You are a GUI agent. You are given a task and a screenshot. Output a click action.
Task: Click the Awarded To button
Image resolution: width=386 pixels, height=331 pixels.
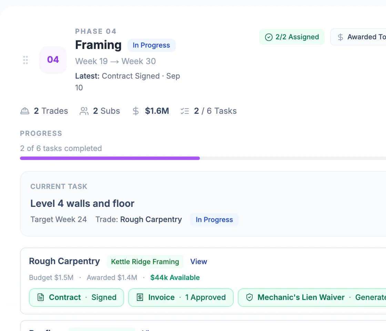coord(358,37)
